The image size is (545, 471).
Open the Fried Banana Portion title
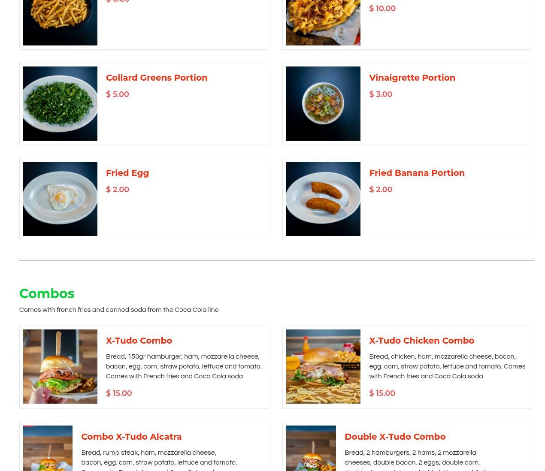tap(417, 173)
